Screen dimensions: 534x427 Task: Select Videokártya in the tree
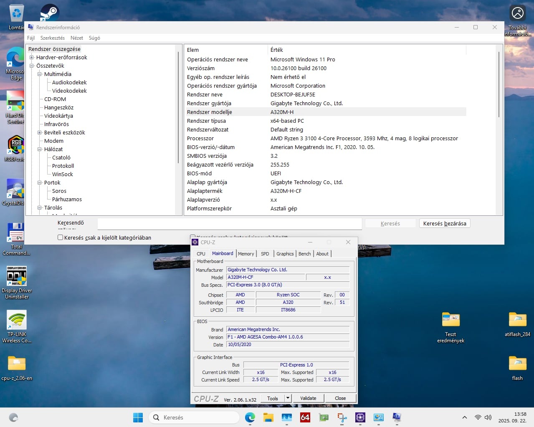pos(58,116)
